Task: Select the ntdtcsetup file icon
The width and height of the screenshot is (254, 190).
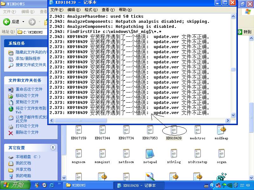Action: (x=197, y=154)
